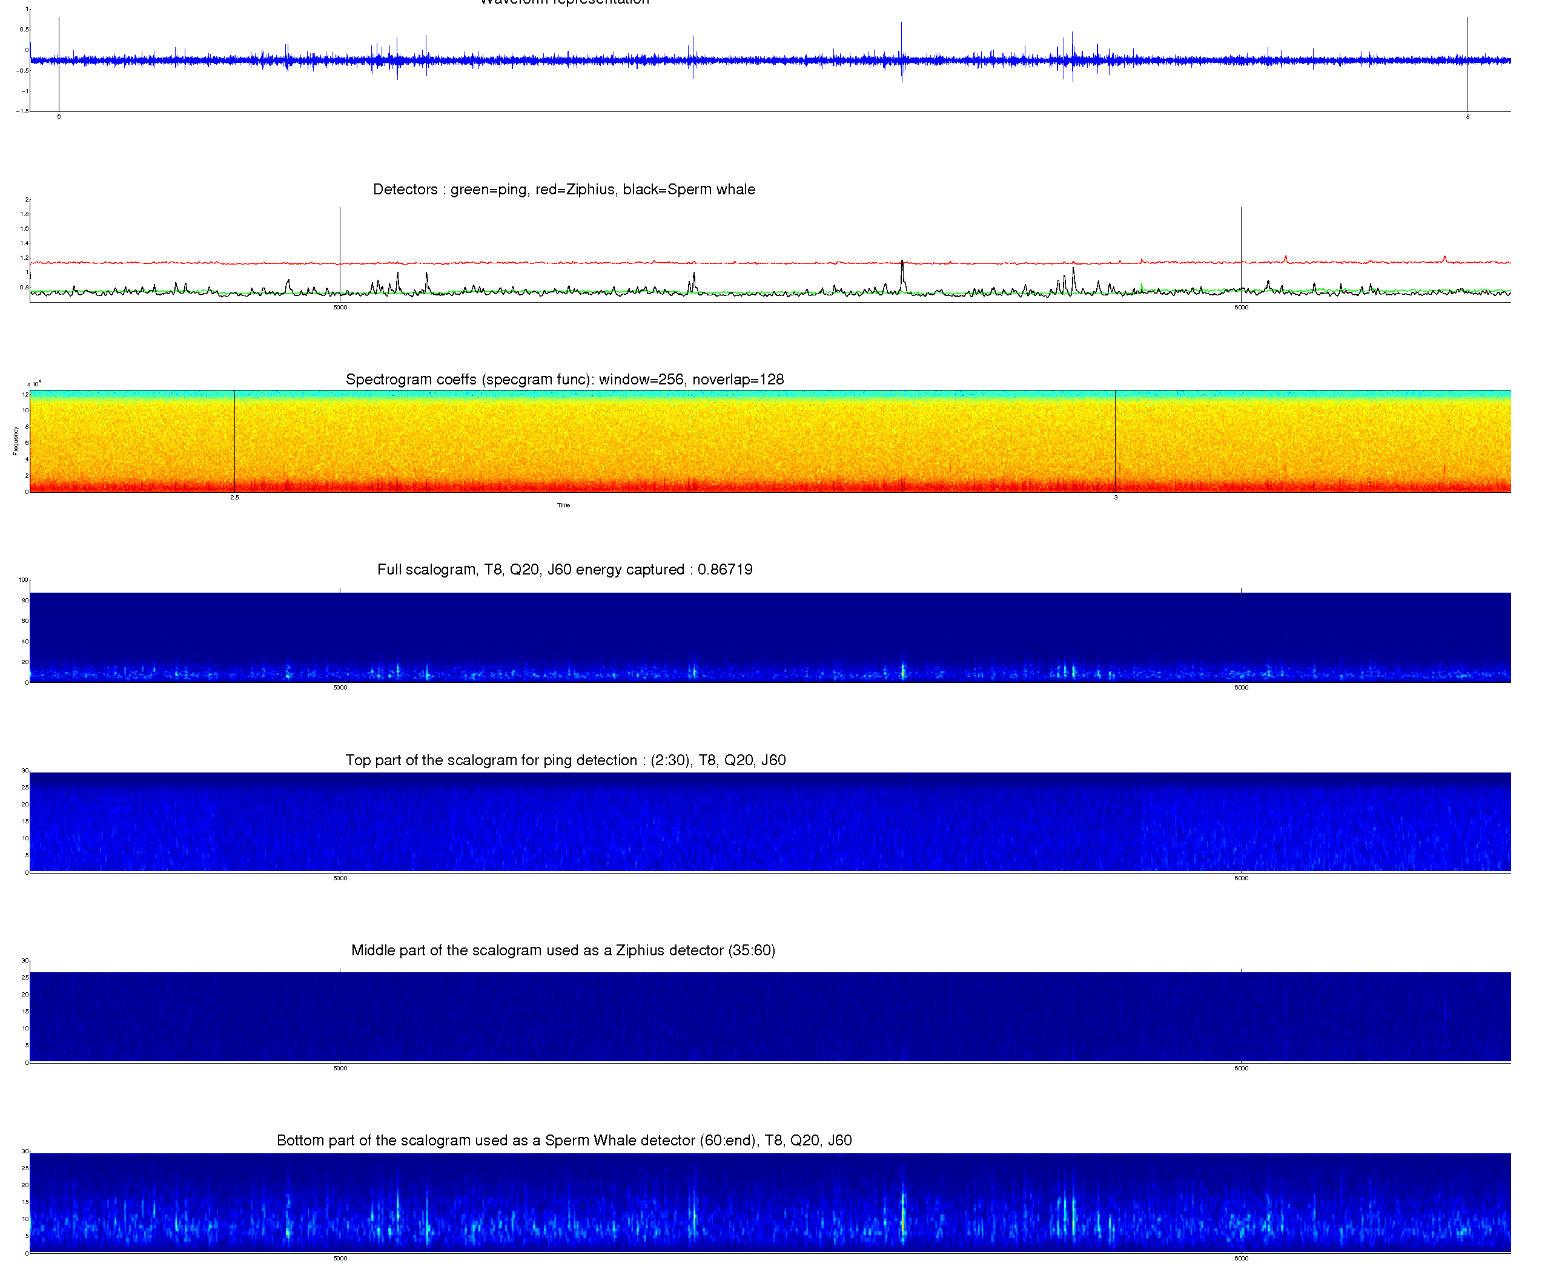This screenshot has width=1542, height=1281.
Task: Click tallest black sperm whale detector peak
Action: [902, 263]
